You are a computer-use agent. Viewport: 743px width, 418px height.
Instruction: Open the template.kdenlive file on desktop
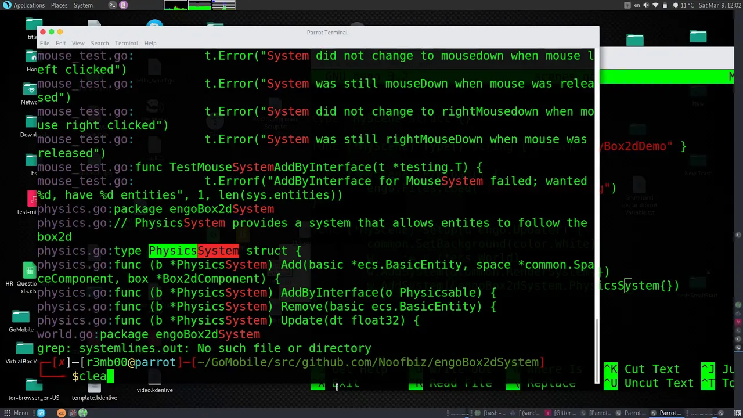tap(94, 390)
